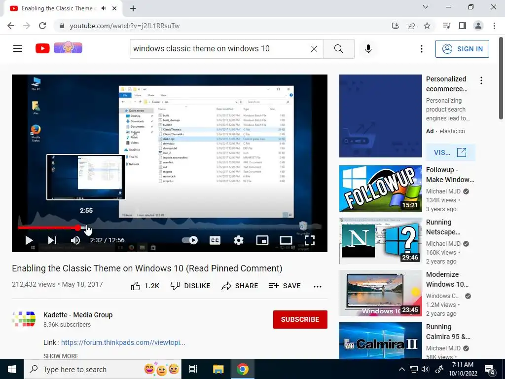Open YouTube settings three-dot menu
Screen dimensions: 505x379
[421, 49]
